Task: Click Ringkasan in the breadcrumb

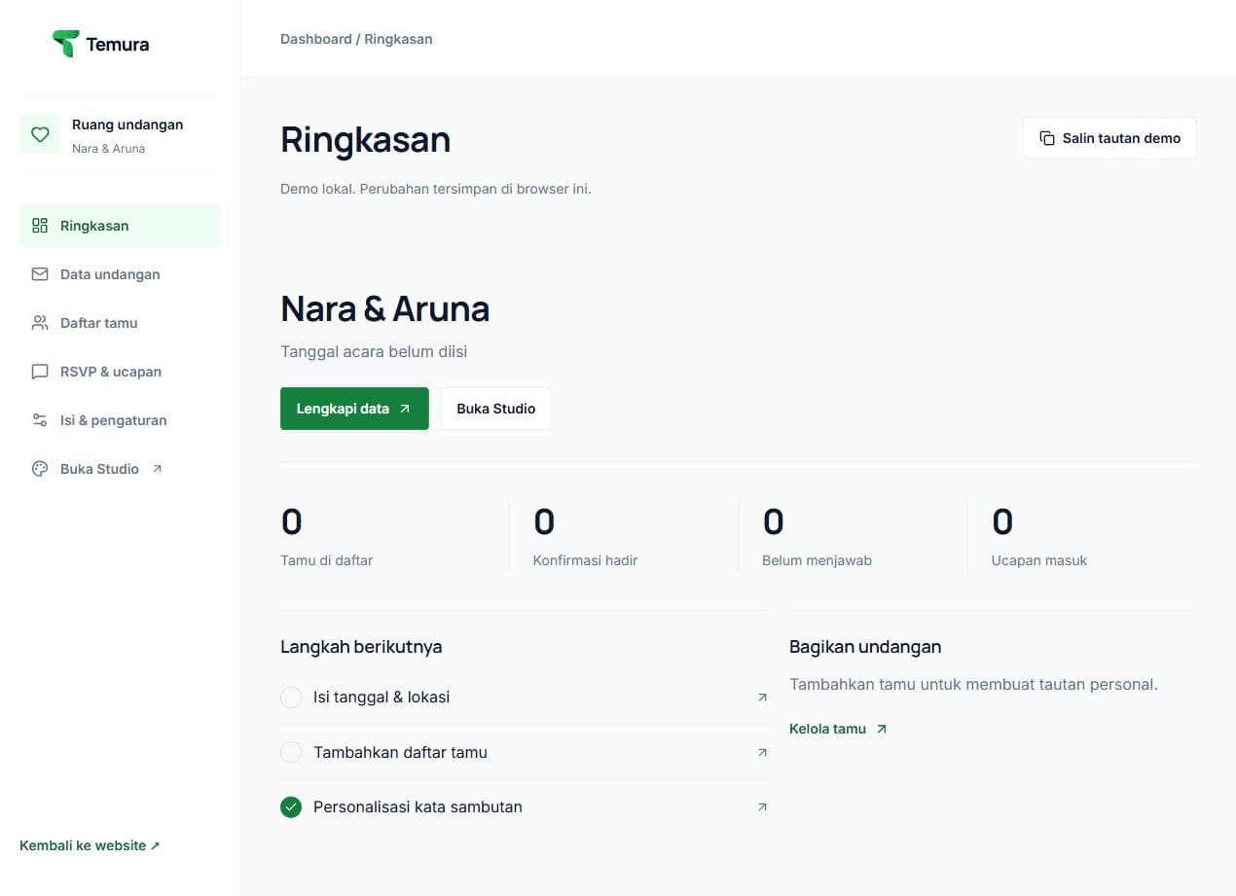Action: 398,39
